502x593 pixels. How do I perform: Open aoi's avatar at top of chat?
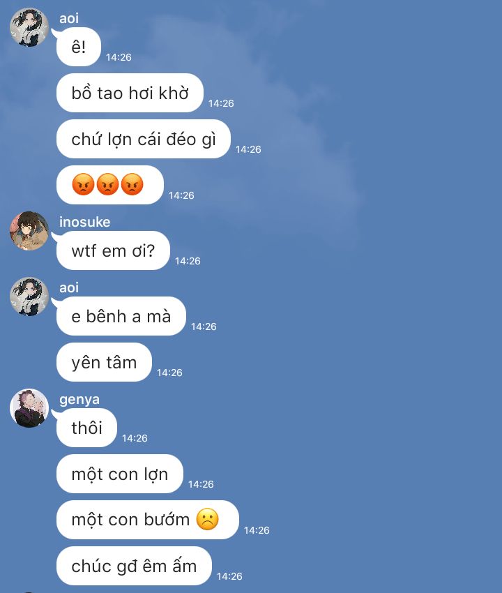pyautogui.click(x=29, y=27)
